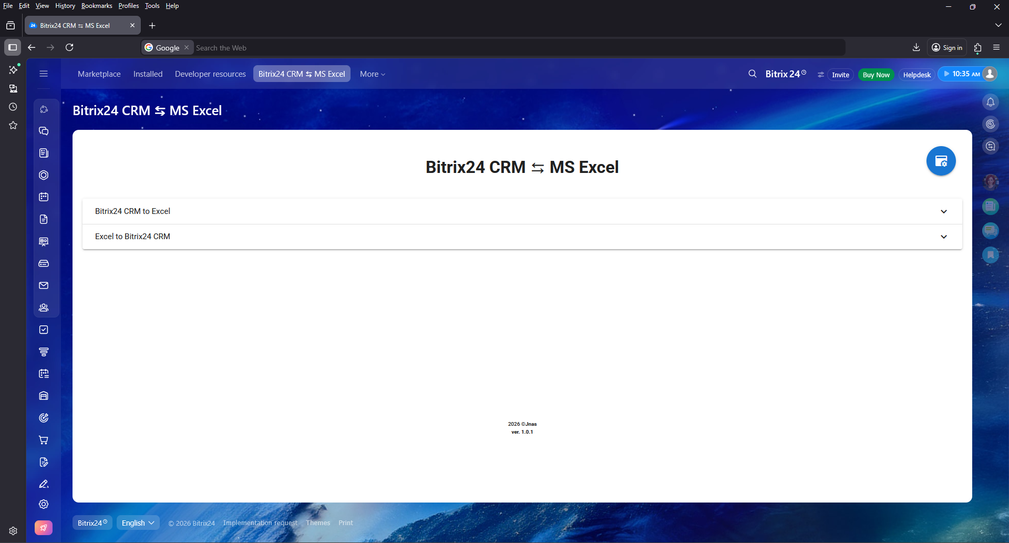The width and height of the screenshot is (1009, 543).
Task: Open the Tasks checkmark icon in sidebar
Action: [x=44, y=330]
